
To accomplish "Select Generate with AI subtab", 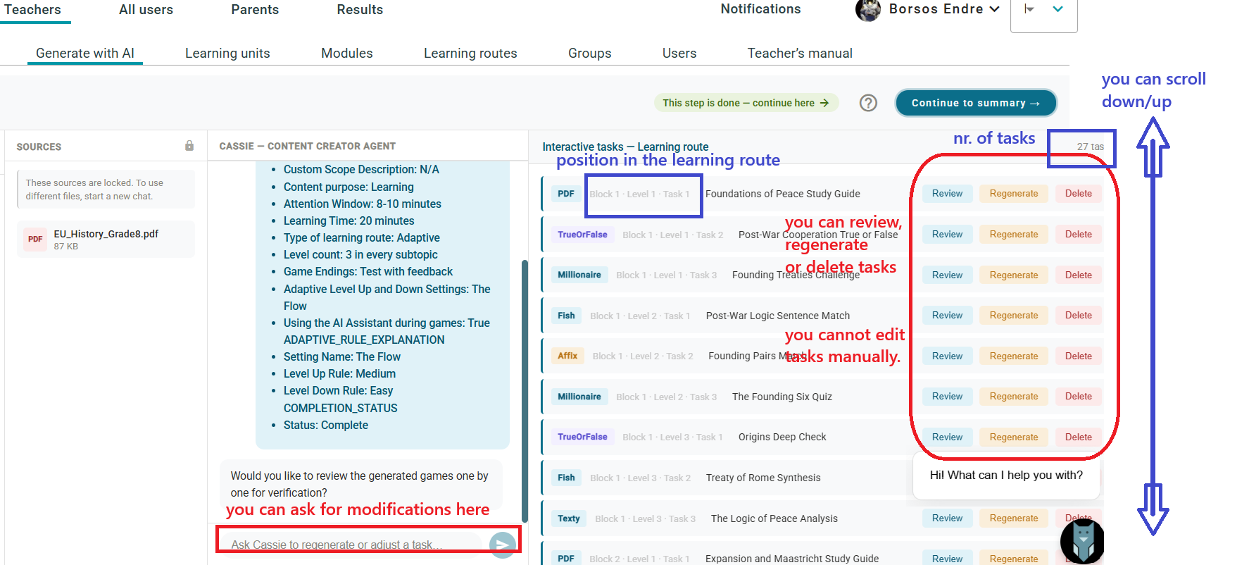I will (x=85, y=53).
